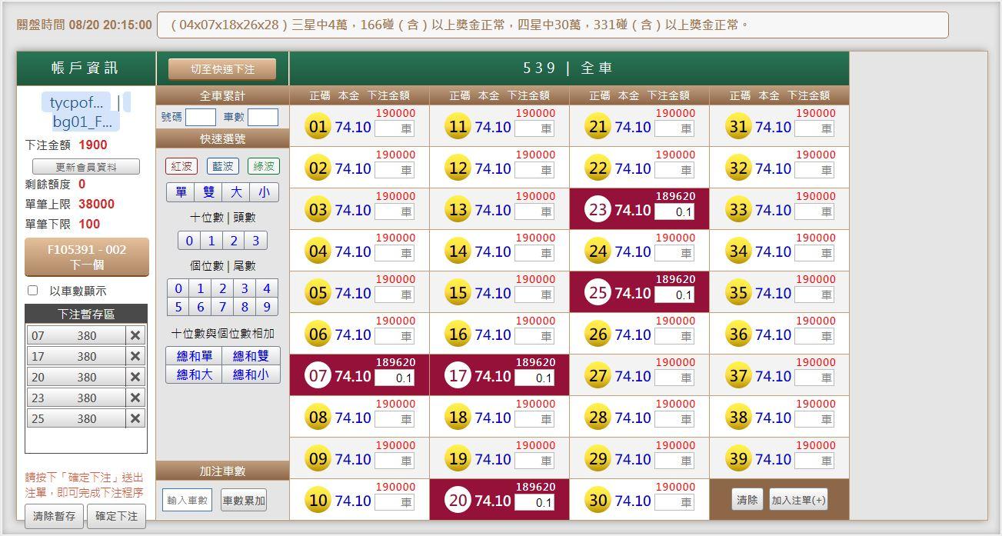Select yellow number ball 02
Image resolution: width=1002 pixels, height=536 pixels.
point(318,168)
